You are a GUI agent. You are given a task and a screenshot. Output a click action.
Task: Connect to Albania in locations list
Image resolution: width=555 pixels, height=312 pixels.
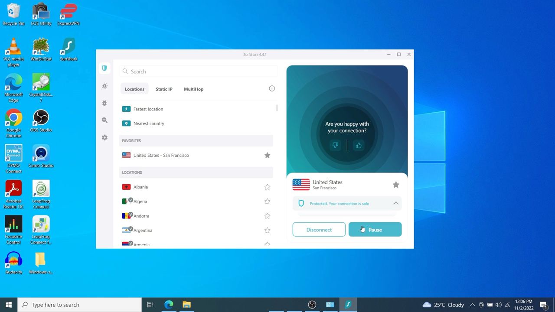[x=196, y=187]
